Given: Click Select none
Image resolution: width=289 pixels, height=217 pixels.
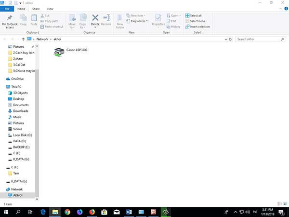Looking at the screenshot, I should [x=195, y=21].
